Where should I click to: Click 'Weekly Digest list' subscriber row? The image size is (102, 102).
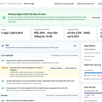[90, 49]
